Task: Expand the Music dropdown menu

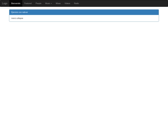Action: pos(49,3)
